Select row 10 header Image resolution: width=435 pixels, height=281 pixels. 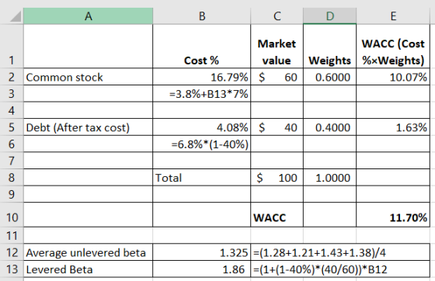coord(12,215)
